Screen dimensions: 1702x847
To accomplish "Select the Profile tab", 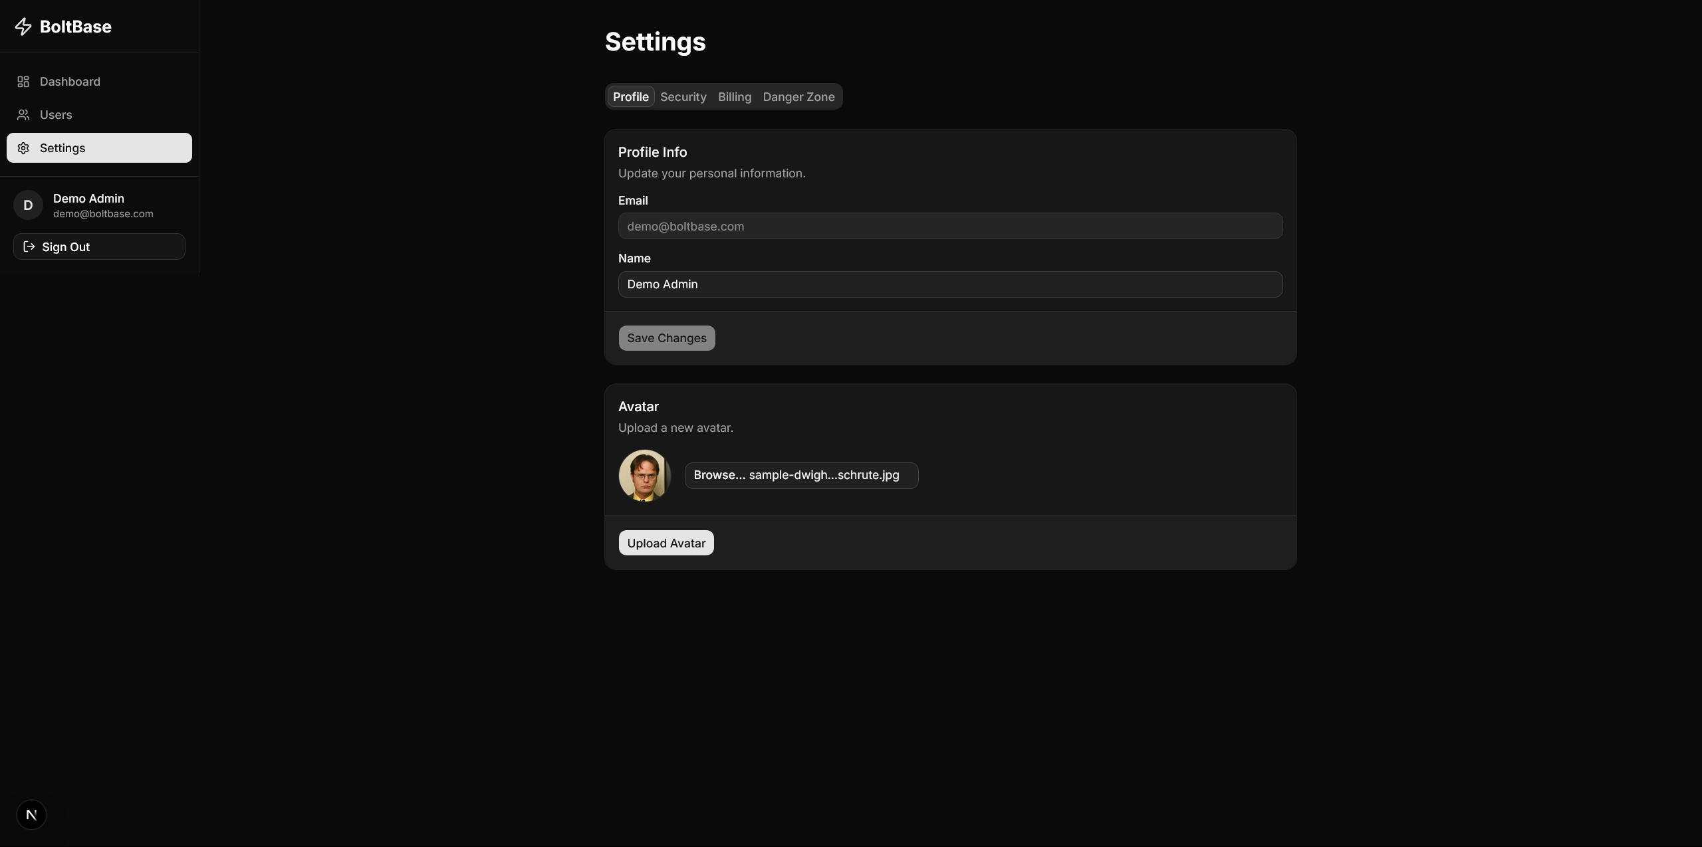I will pos(630,97).
